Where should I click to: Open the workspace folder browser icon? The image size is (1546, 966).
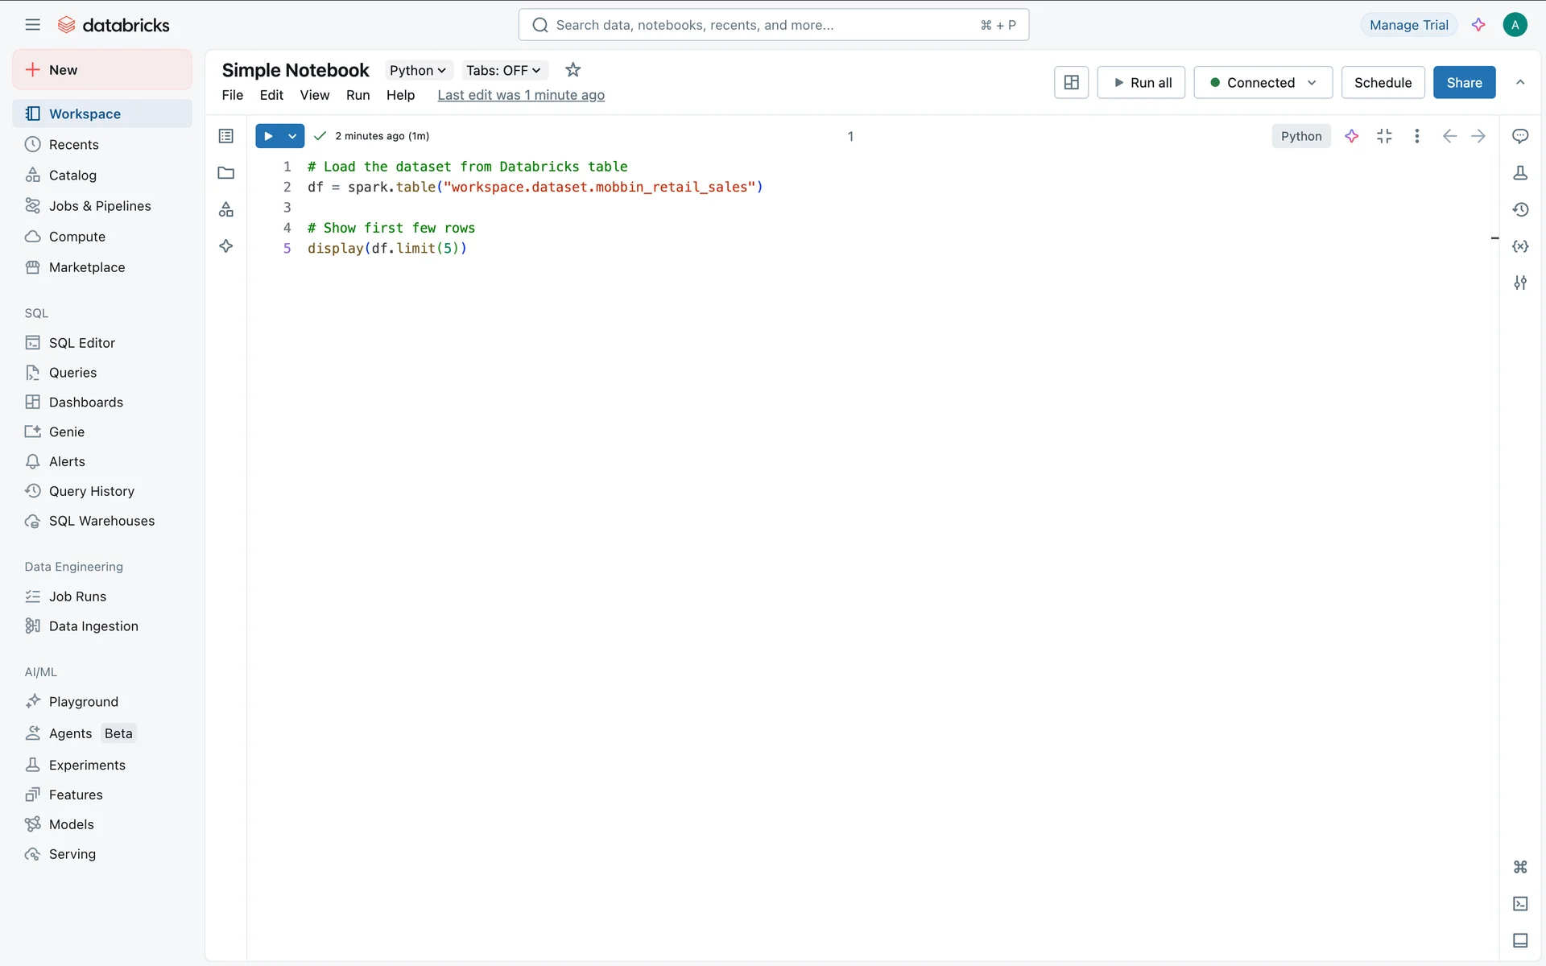(226, 173)
